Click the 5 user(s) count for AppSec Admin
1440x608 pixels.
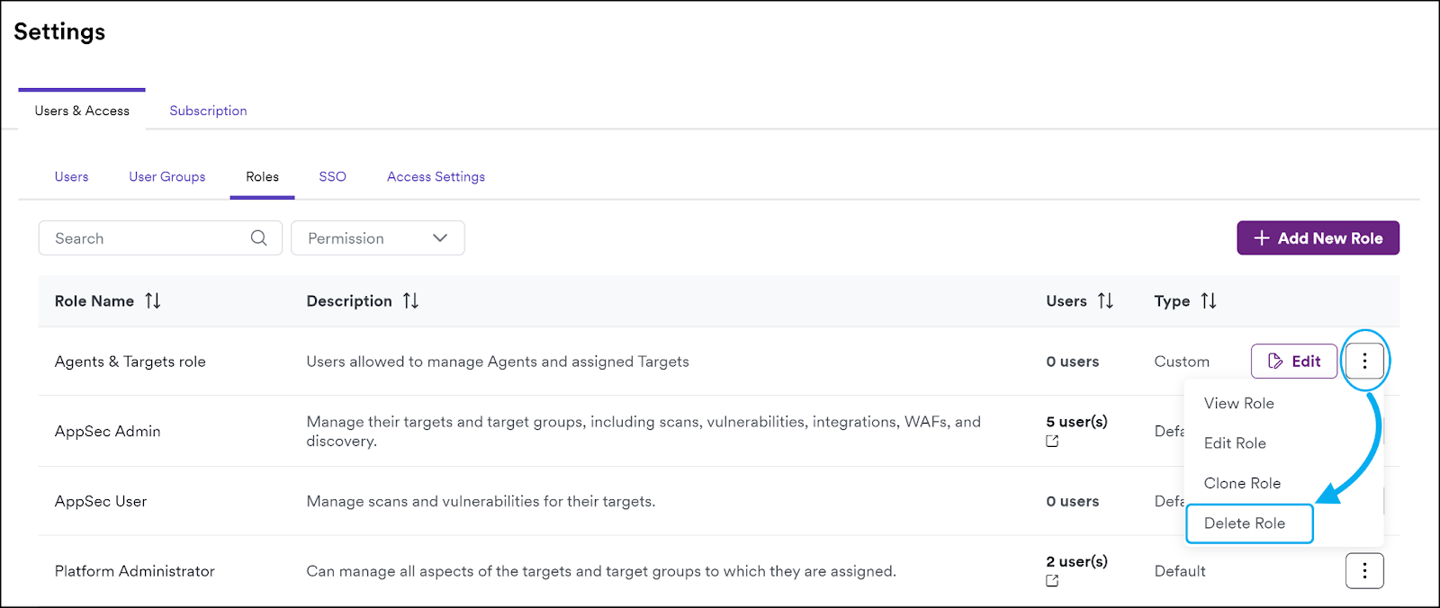tap(1076, 422)
